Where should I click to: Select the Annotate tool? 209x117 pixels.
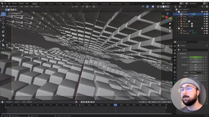[x=3, y=40]
